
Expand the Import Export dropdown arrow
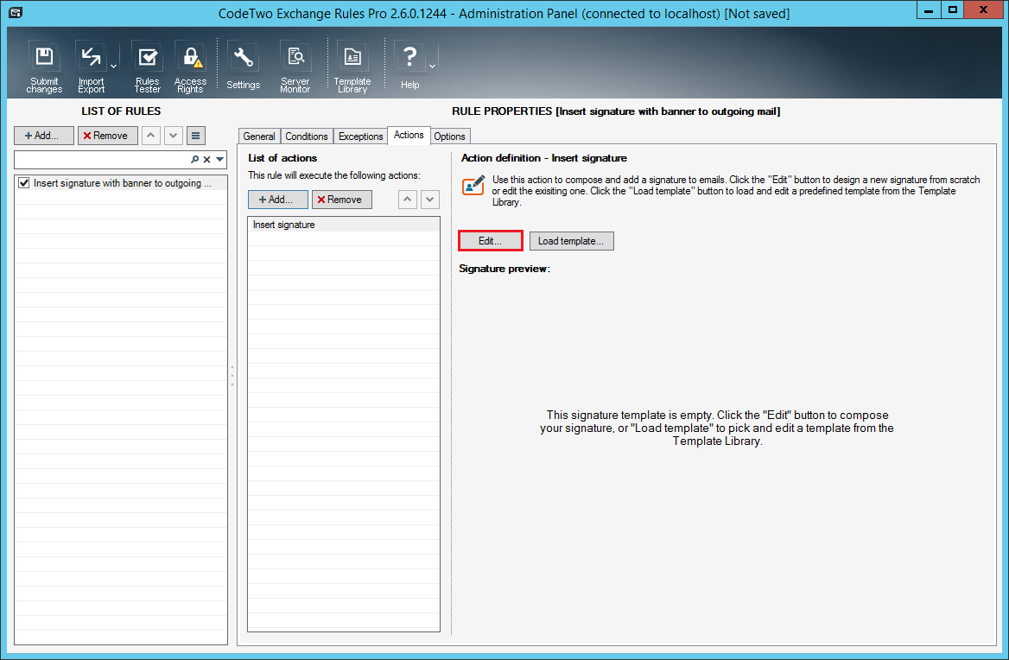click(114, 66)
